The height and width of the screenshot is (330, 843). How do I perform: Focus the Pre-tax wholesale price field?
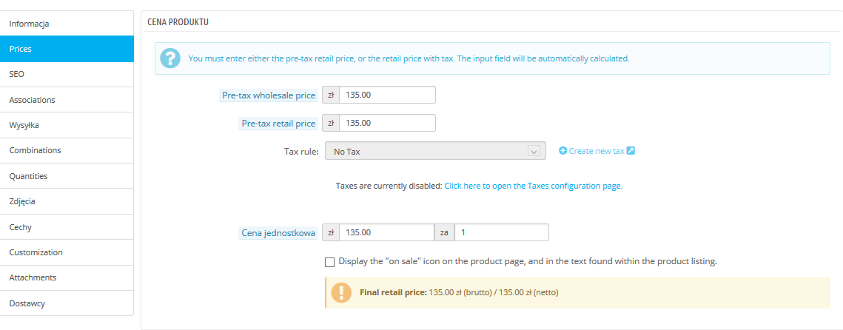(387, 95)
